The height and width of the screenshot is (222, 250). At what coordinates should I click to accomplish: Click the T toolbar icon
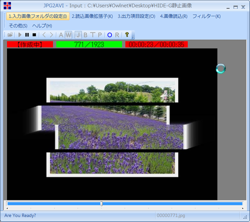(92, 35)
